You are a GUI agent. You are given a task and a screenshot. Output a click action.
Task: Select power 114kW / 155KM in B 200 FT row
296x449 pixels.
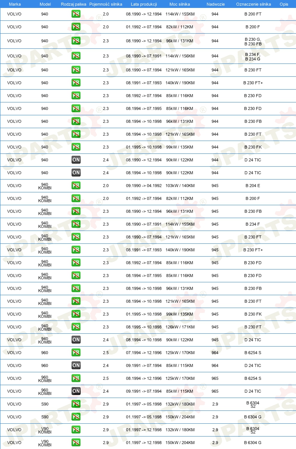[x=180, y=14]
